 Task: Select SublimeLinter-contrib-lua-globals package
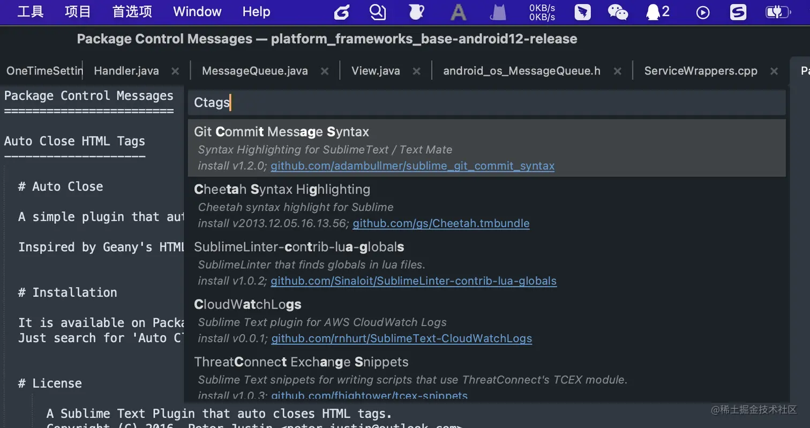click(x=486, y=264)
